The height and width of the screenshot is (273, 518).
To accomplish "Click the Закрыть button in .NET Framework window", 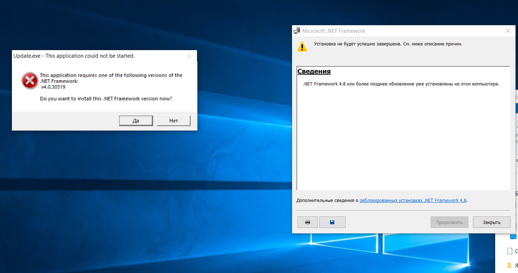I will pos(492,222).
